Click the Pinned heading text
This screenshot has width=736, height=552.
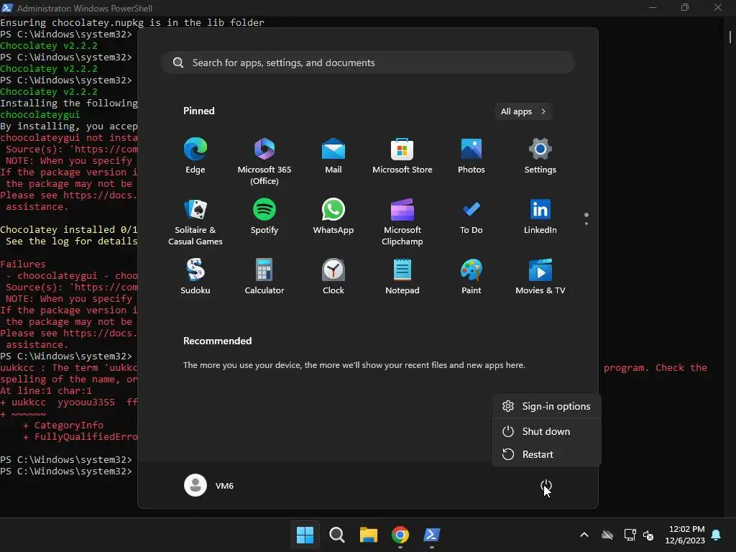[x=198, y=111]
